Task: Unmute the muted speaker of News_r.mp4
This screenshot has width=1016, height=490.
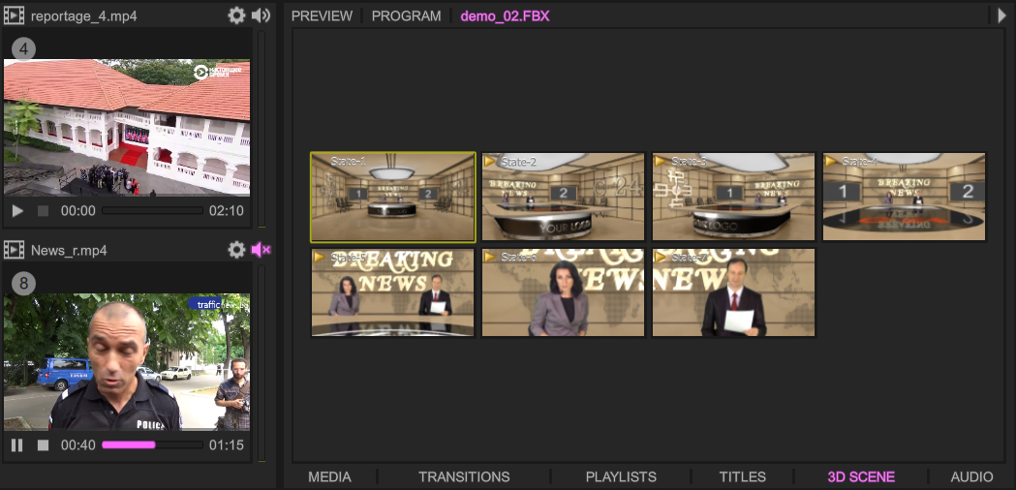Action: 261,250
